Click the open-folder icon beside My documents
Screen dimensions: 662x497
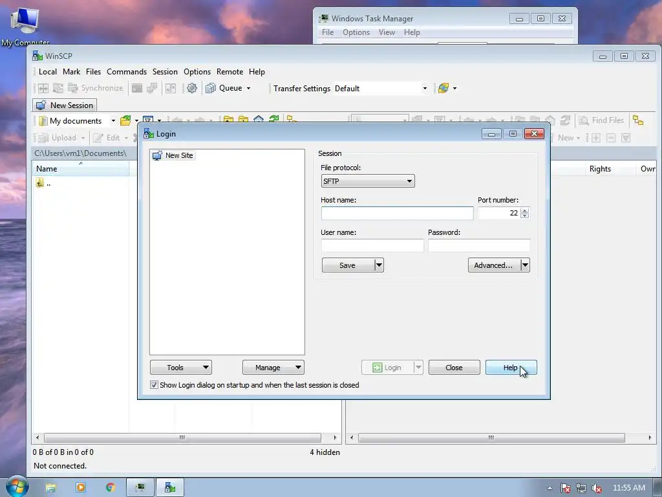point(125,121)
